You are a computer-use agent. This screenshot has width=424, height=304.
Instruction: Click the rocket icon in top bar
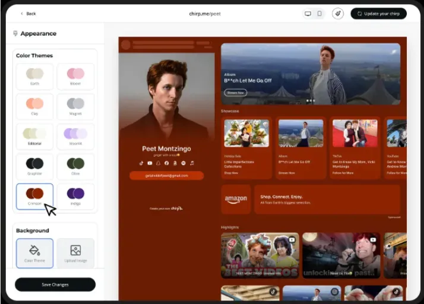(338, 14)
